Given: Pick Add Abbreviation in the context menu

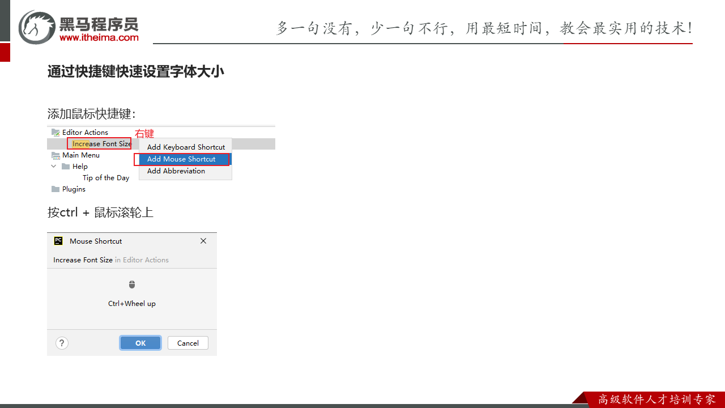Looking at the screenshot, I should [x=176, y=171].
